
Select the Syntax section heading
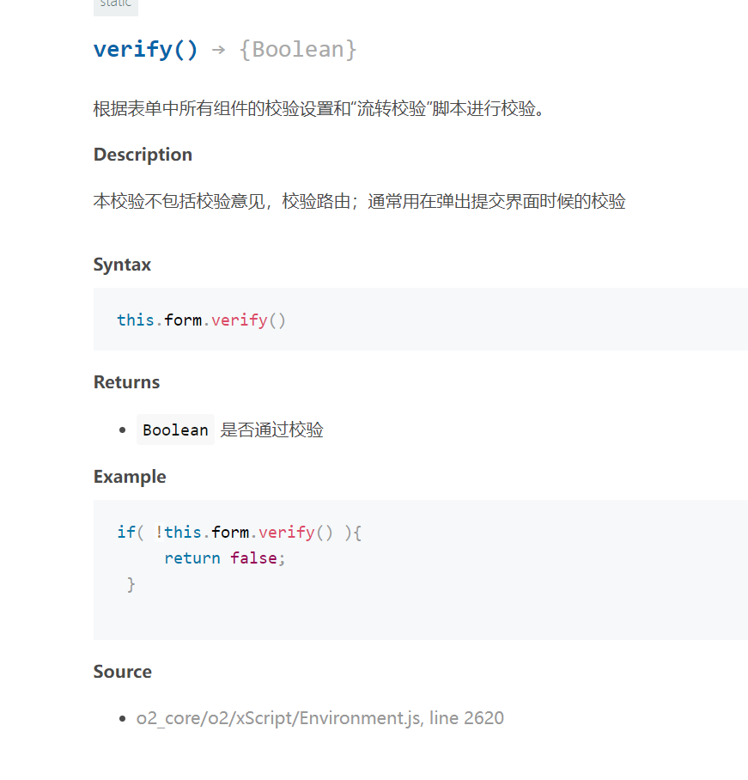122,265
